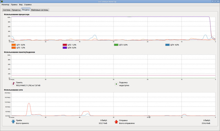Switch to the Файловые системы tab
The image size is (220, 131).
40,10
